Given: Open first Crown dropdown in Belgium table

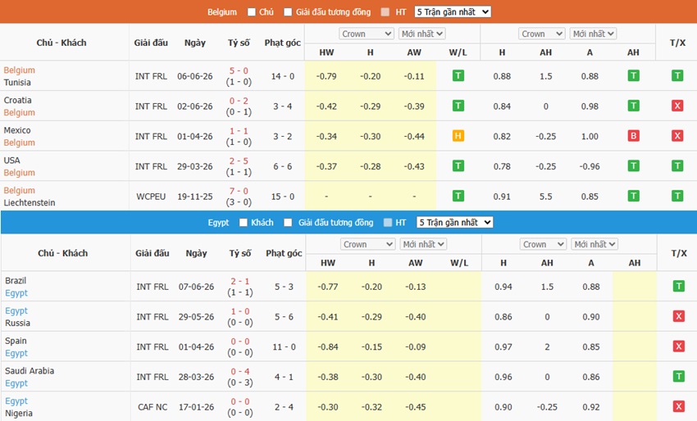Looking at the screenshot, I should pyautogui.click(x=367, y=34).
